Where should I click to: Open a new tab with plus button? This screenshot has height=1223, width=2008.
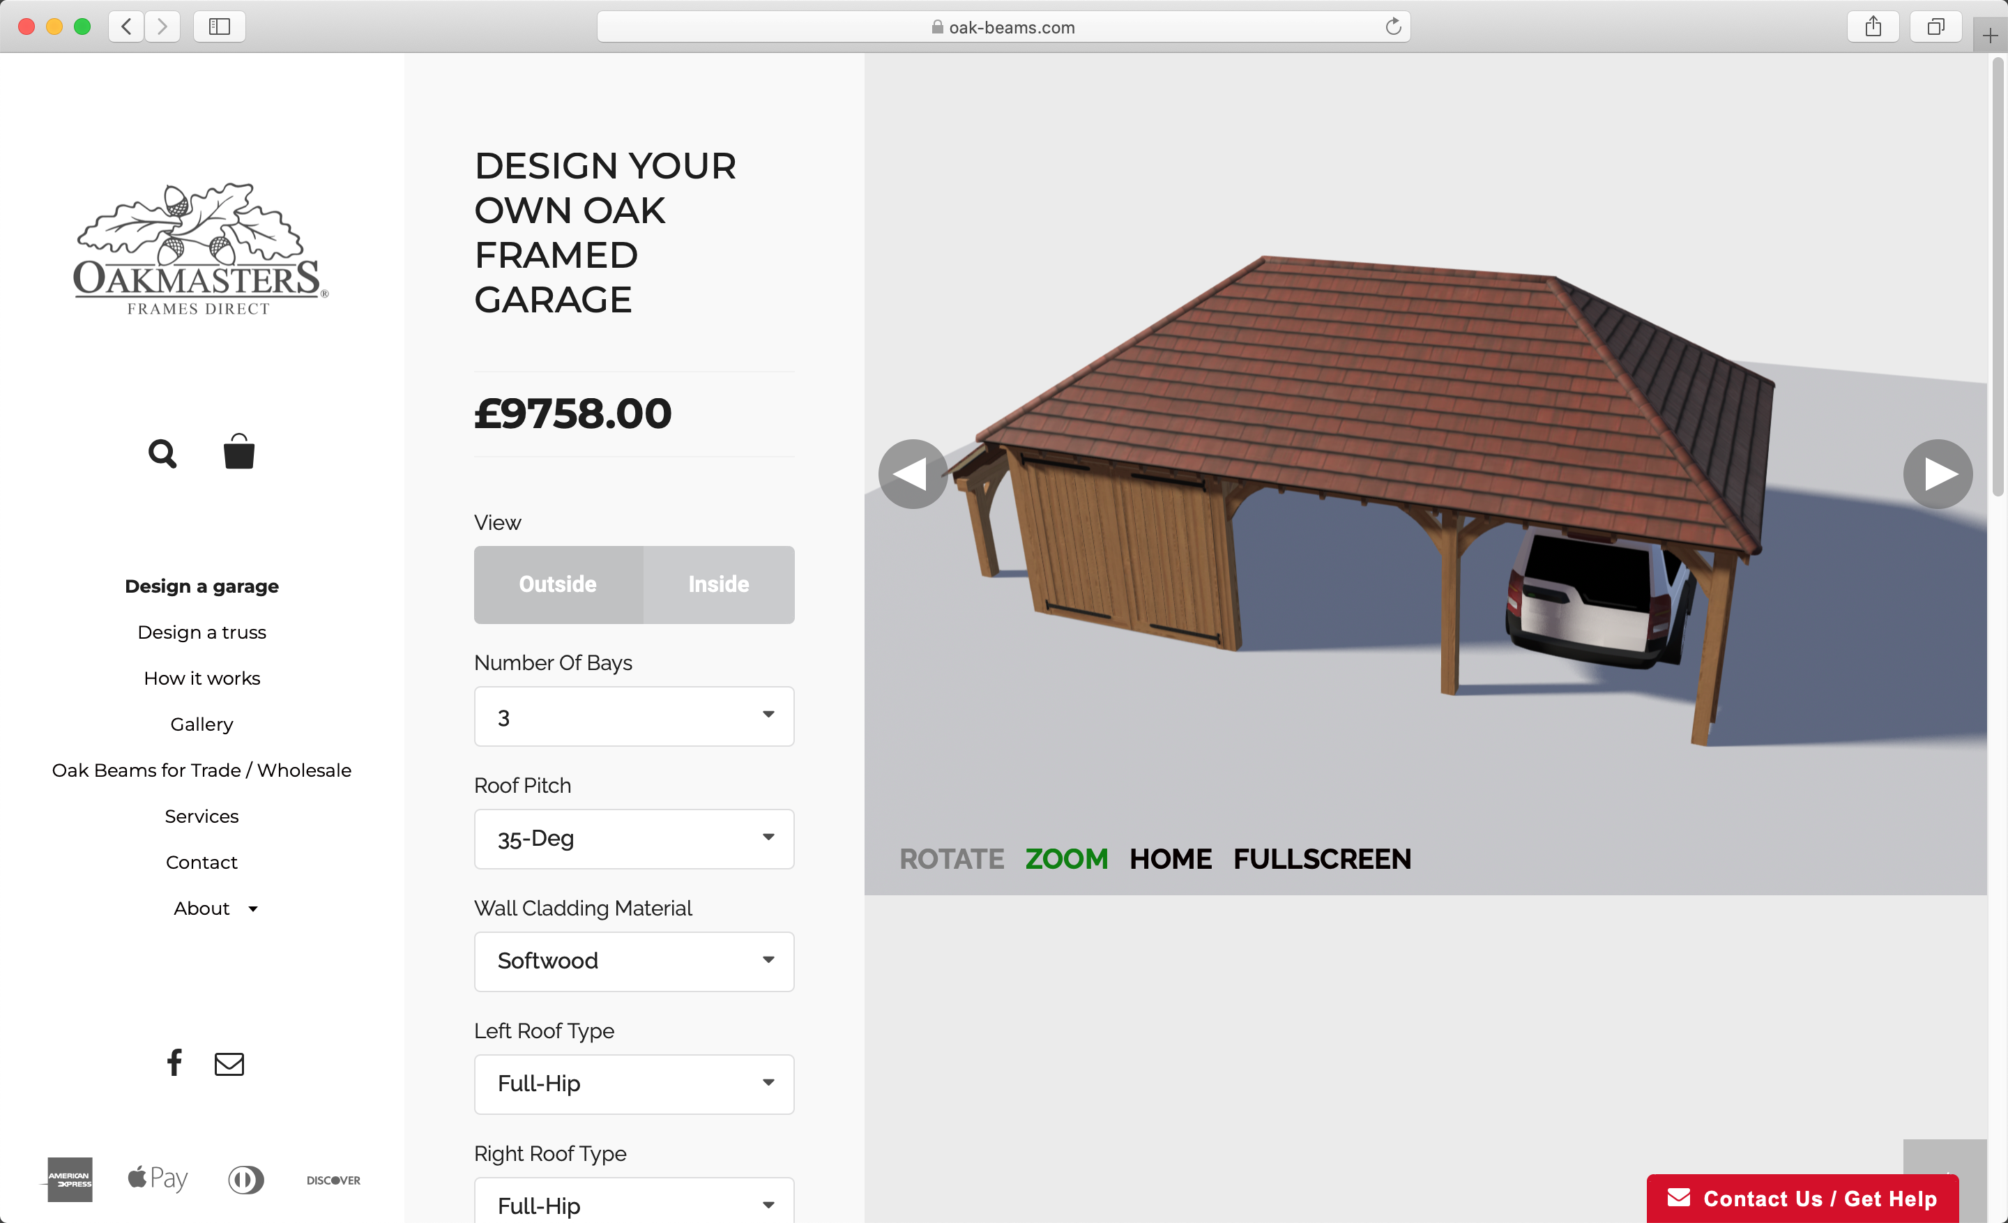point(1990,36)
